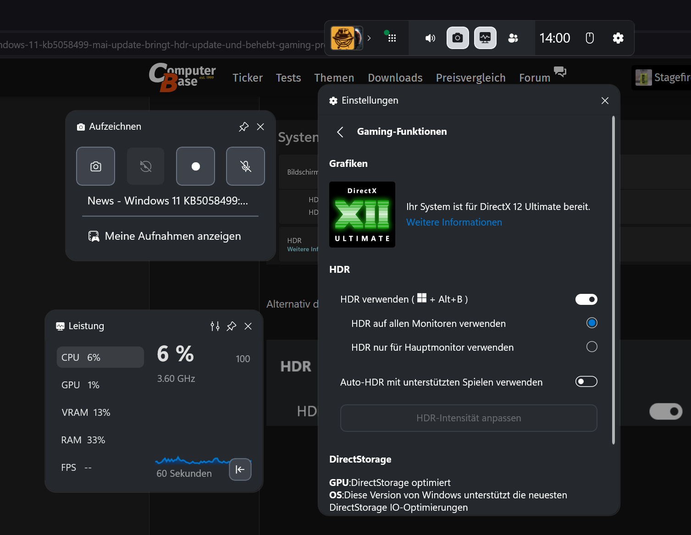The height and width of the screenshot is (535, 691).
Task: Open Downloads in the ComputerBase navigation
Action: click(395, 77)
